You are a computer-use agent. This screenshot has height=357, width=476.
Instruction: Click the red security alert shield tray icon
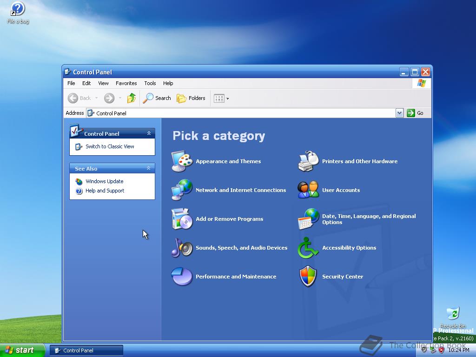click(442, 350)
